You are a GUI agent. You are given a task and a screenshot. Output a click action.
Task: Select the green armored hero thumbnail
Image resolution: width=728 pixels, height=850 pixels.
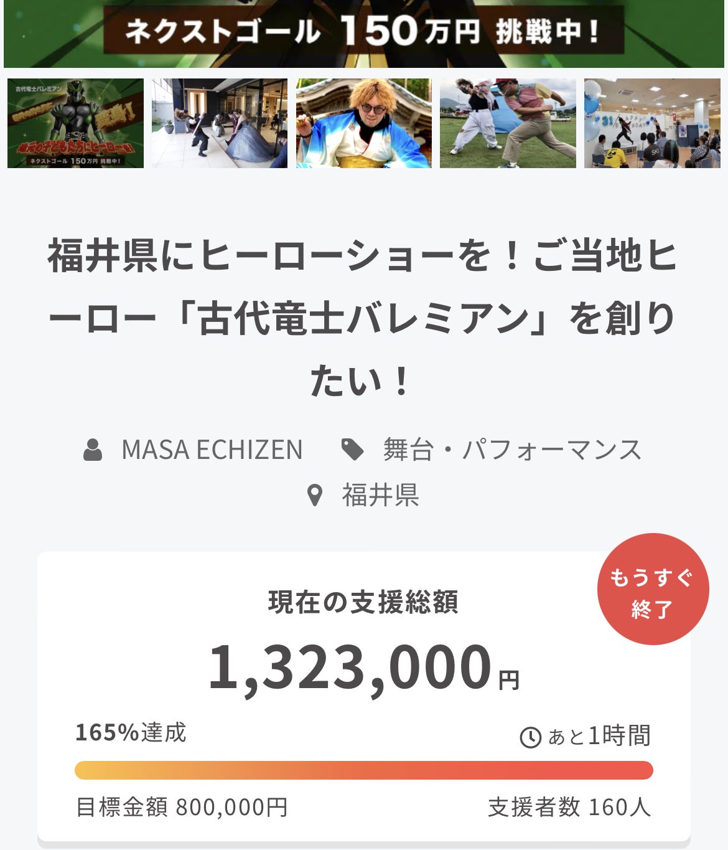pos(75,123)
